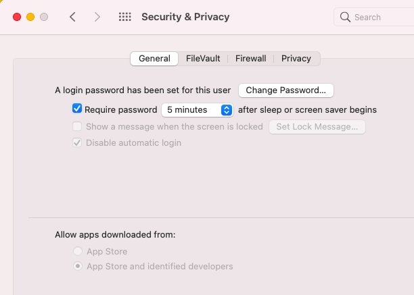The height and width of the screenshot is (295, 414).
Task: Minimize window with the yellow button
Action: pos(30,17)
